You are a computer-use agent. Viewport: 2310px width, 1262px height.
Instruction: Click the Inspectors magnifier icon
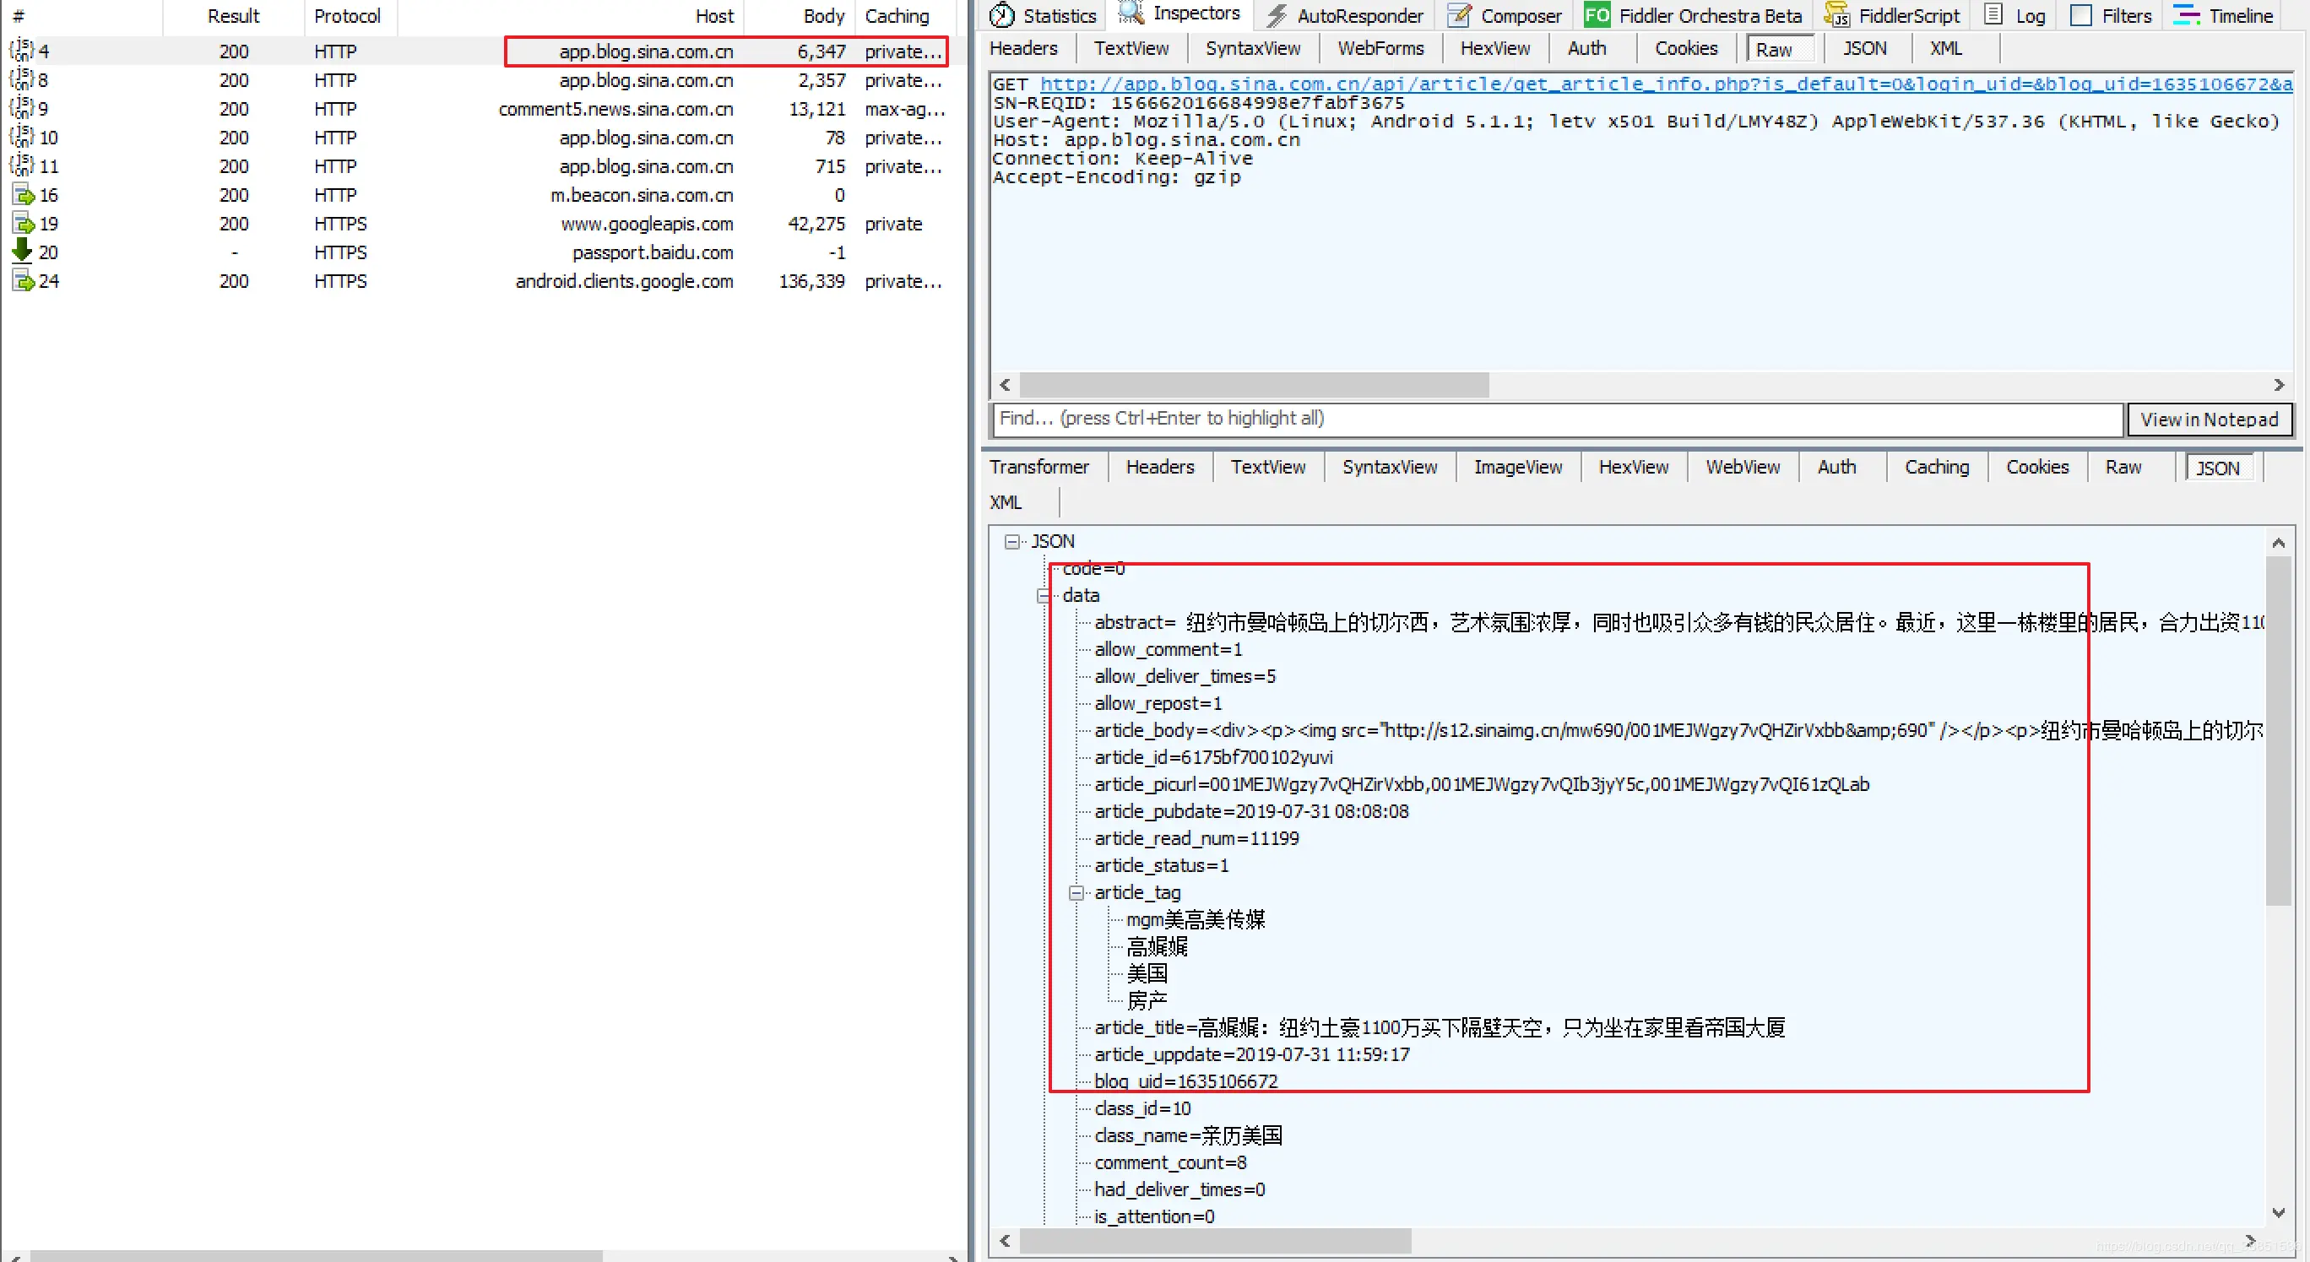(1130, 14)
